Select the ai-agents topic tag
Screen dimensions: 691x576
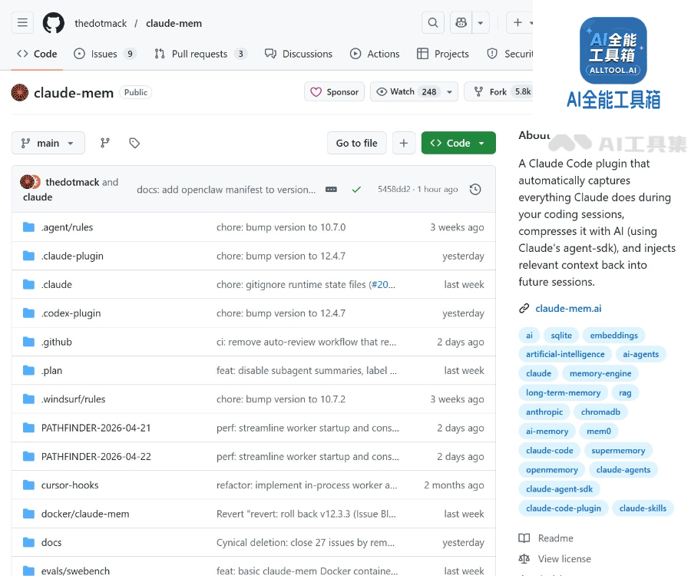640,354
